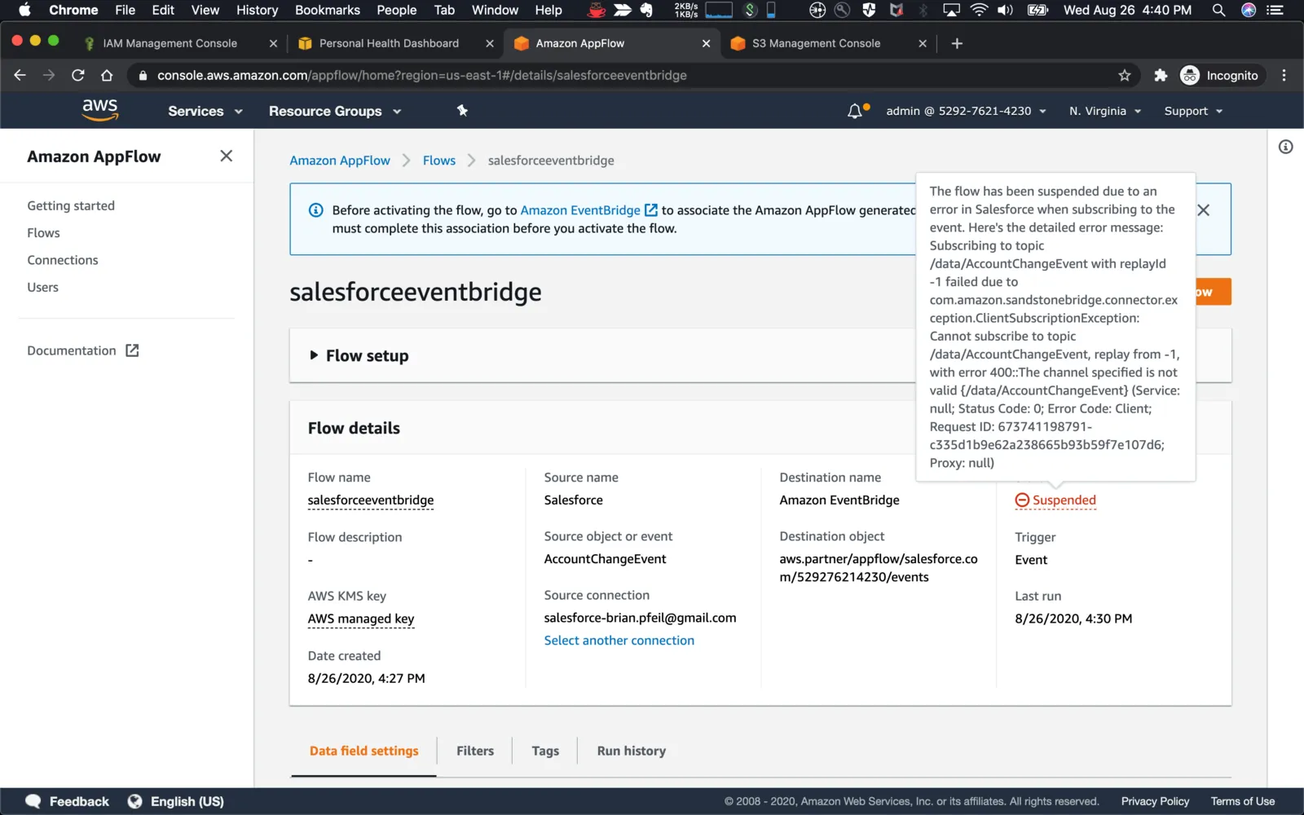The image size is (1304, 815).
Task: Open the Resource Groups dropdown
Action: [x=335, y=111]
